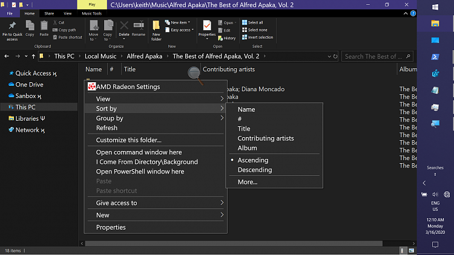The image size is (454, 255).
Task: Click Select all in the ribbon
Action: 252,22
